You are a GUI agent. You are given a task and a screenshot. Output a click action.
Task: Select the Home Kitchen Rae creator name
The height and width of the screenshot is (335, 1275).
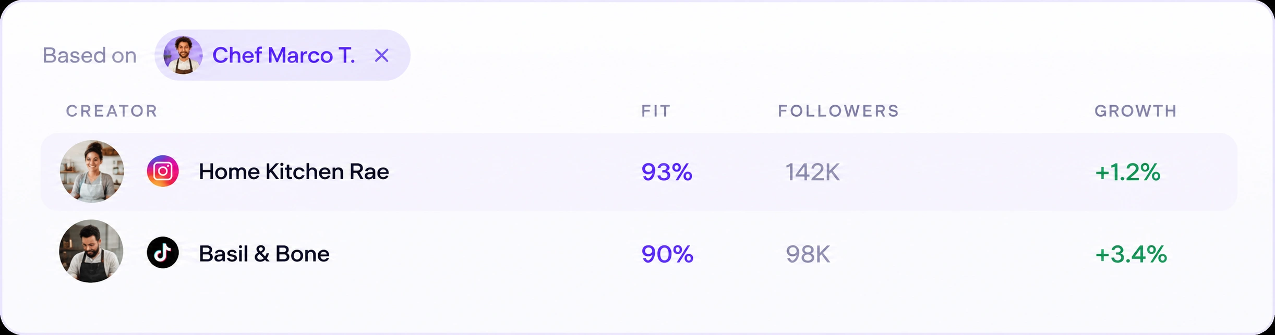(x=294, y=171)
